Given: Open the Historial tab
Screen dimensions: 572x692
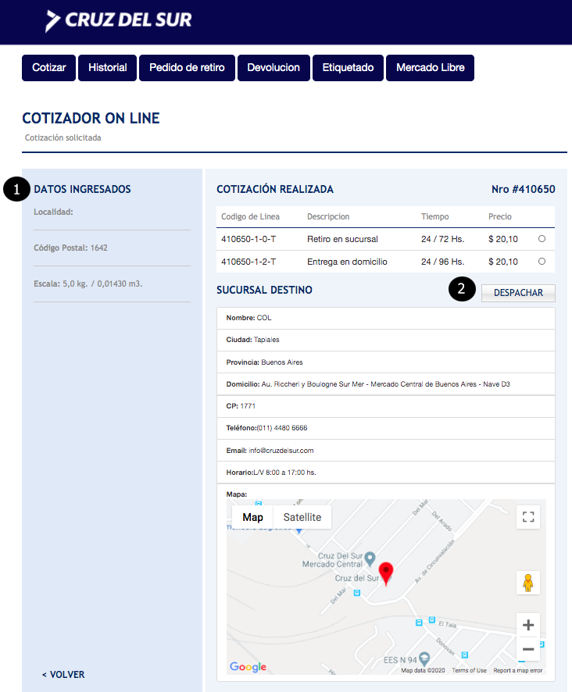Looking at the screenshot, I should 108,68.
